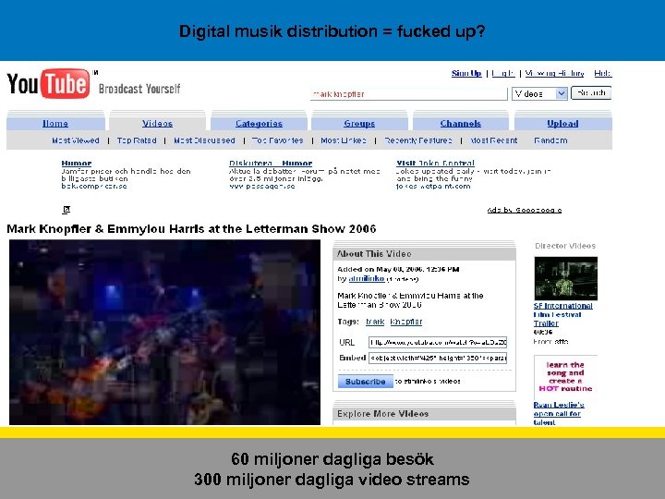Play the Mark Knopfler video
The width and height of the screenshot is (665, 499).
[165, 333]
